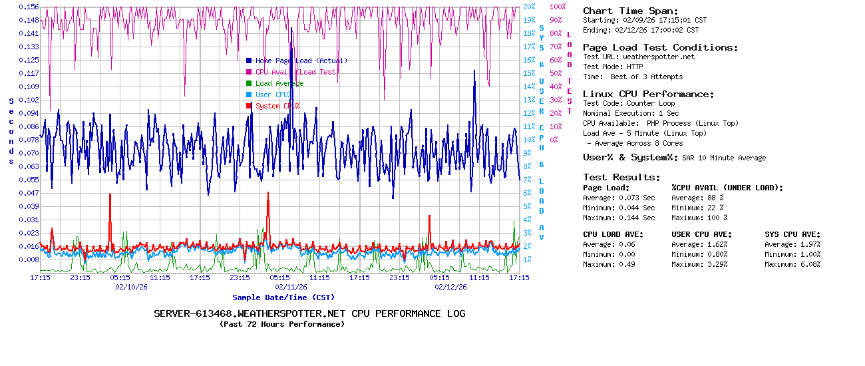
Task: Click the light blue User CPU% legend swatch
Action: click(x=249, y=94)
